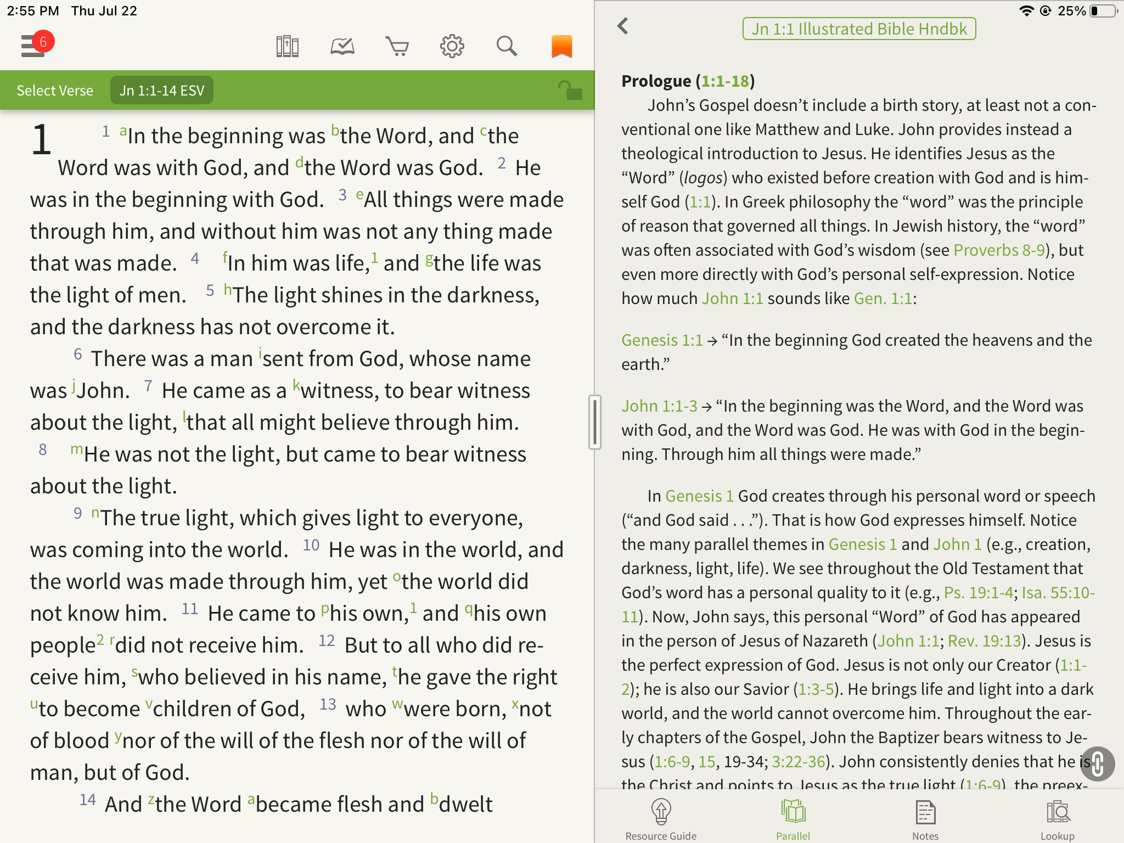The image size is (1124, 843).
Task: Tap verse number 10 in the Bible text
Action: tap(311, 546)
